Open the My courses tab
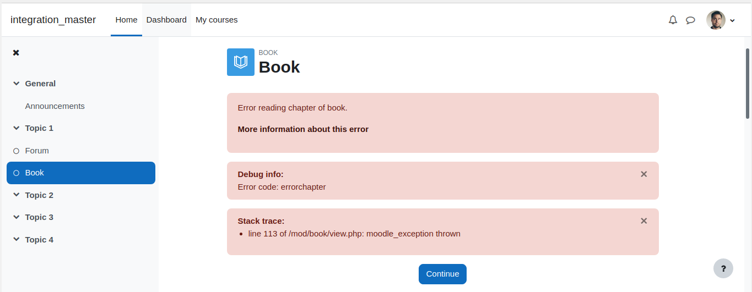Image resolution: width=752 pixels, height=292 pixels. [x=217, y=20]
